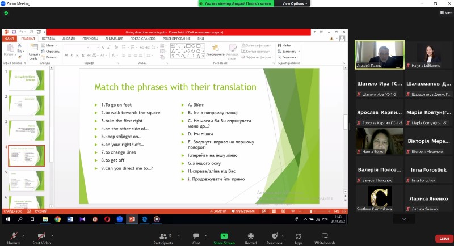Click Заменить replace command
The height and width of the screenshot is (246, 454).
point(287,51)
